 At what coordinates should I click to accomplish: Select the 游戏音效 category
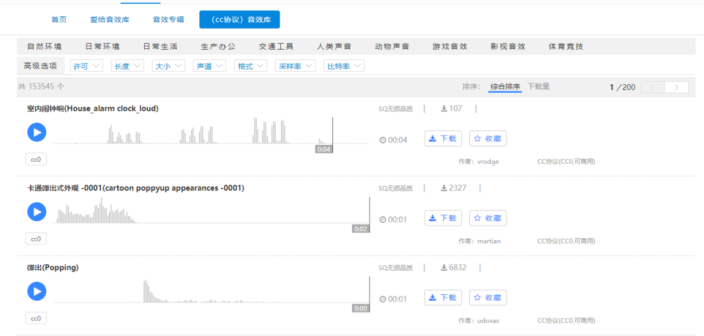pyautogui.click(x=450, y=46)
